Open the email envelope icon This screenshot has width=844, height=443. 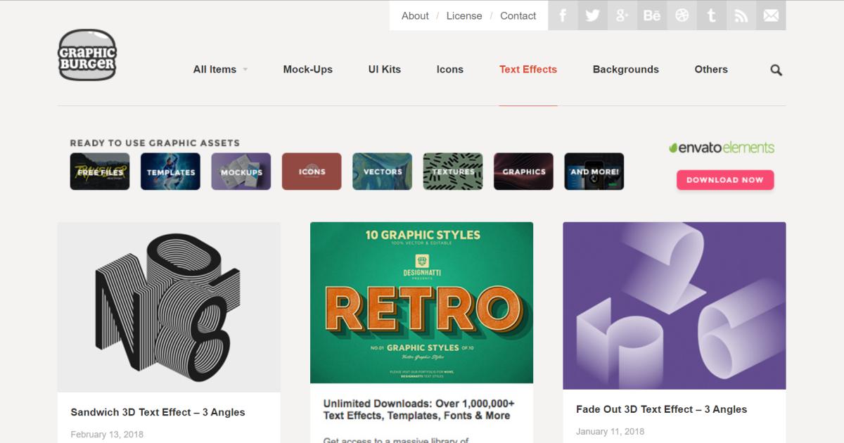pyautogui.click(x=772, y=15)
